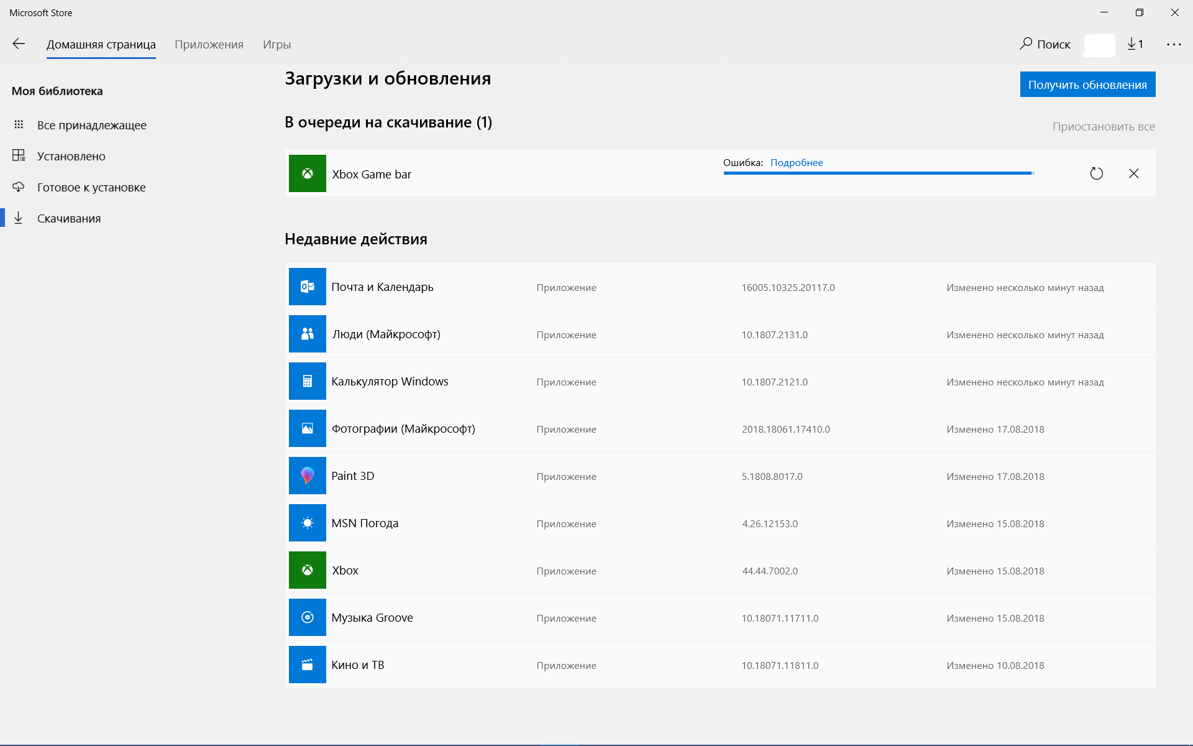The image size is (1193, 746).
Task: Open the Почта и Календарь entry
Action: [x=721, y=287]
